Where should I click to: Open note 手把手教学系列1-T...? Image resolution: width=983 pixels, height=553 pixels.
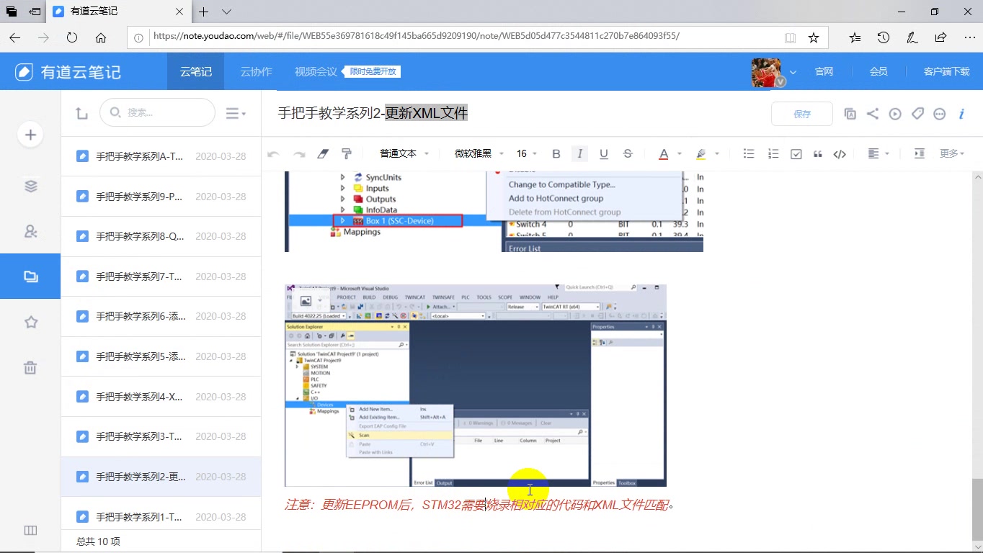point(161,516)
